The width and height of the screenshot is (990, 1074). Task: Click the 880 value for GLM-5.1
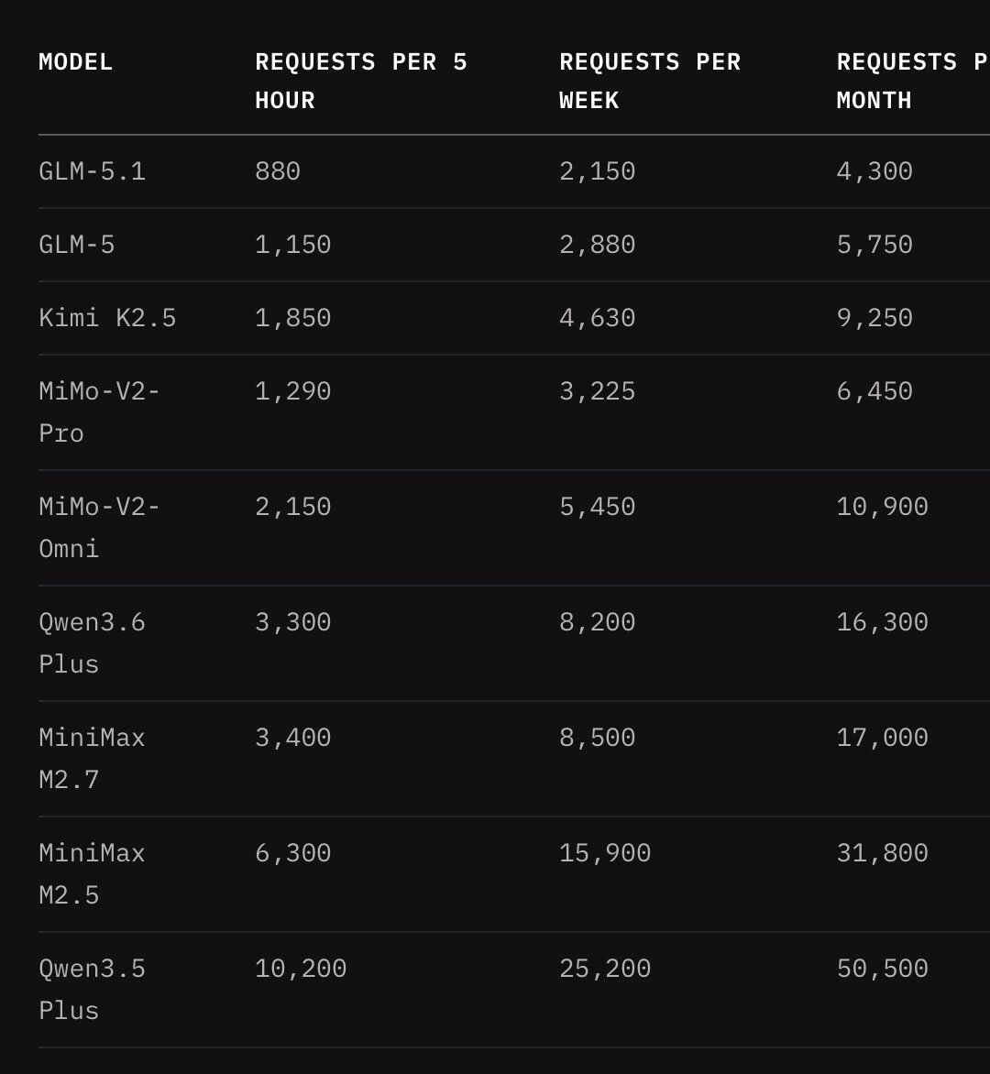point(278,171)
